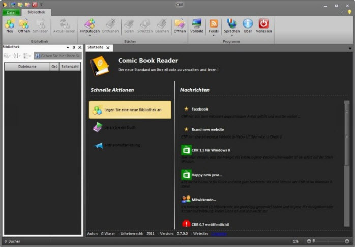Viewport: 355px width, 247px height.
Task: Open CBR 1.1 für Windows 8 news
Action: 211,150
